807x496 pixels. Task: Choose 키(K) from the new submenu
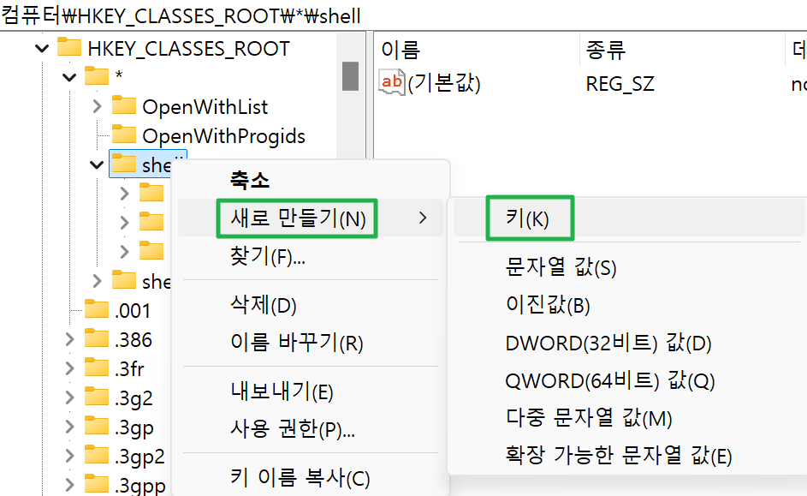[x=527, y=218]
